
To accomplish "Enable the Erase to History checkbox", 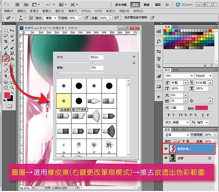I will pos(123,18).
